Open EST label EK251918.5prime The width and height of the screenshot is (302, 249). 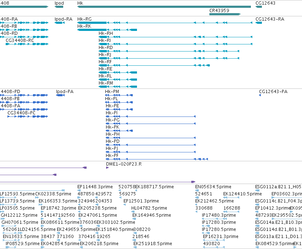(x=153, y=244)
